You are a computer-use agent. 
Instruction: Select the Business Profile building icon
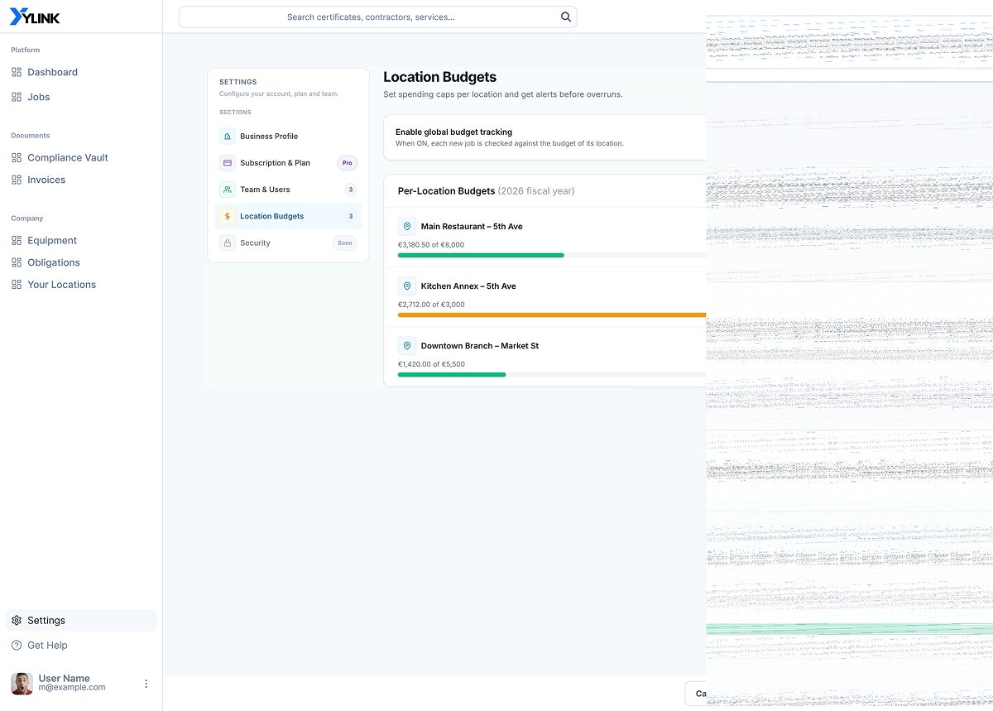point(228,137)
